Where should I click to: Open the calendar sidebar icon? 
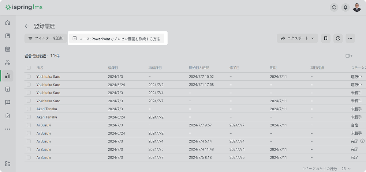8,49
